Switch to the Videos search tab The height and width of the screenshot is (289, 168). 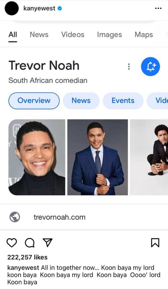coord(73,35)
